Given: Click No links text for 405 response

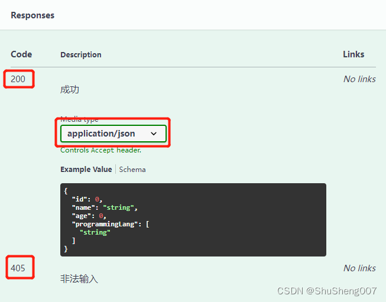Looking at the screenshot, I should [x=359, y=268].
